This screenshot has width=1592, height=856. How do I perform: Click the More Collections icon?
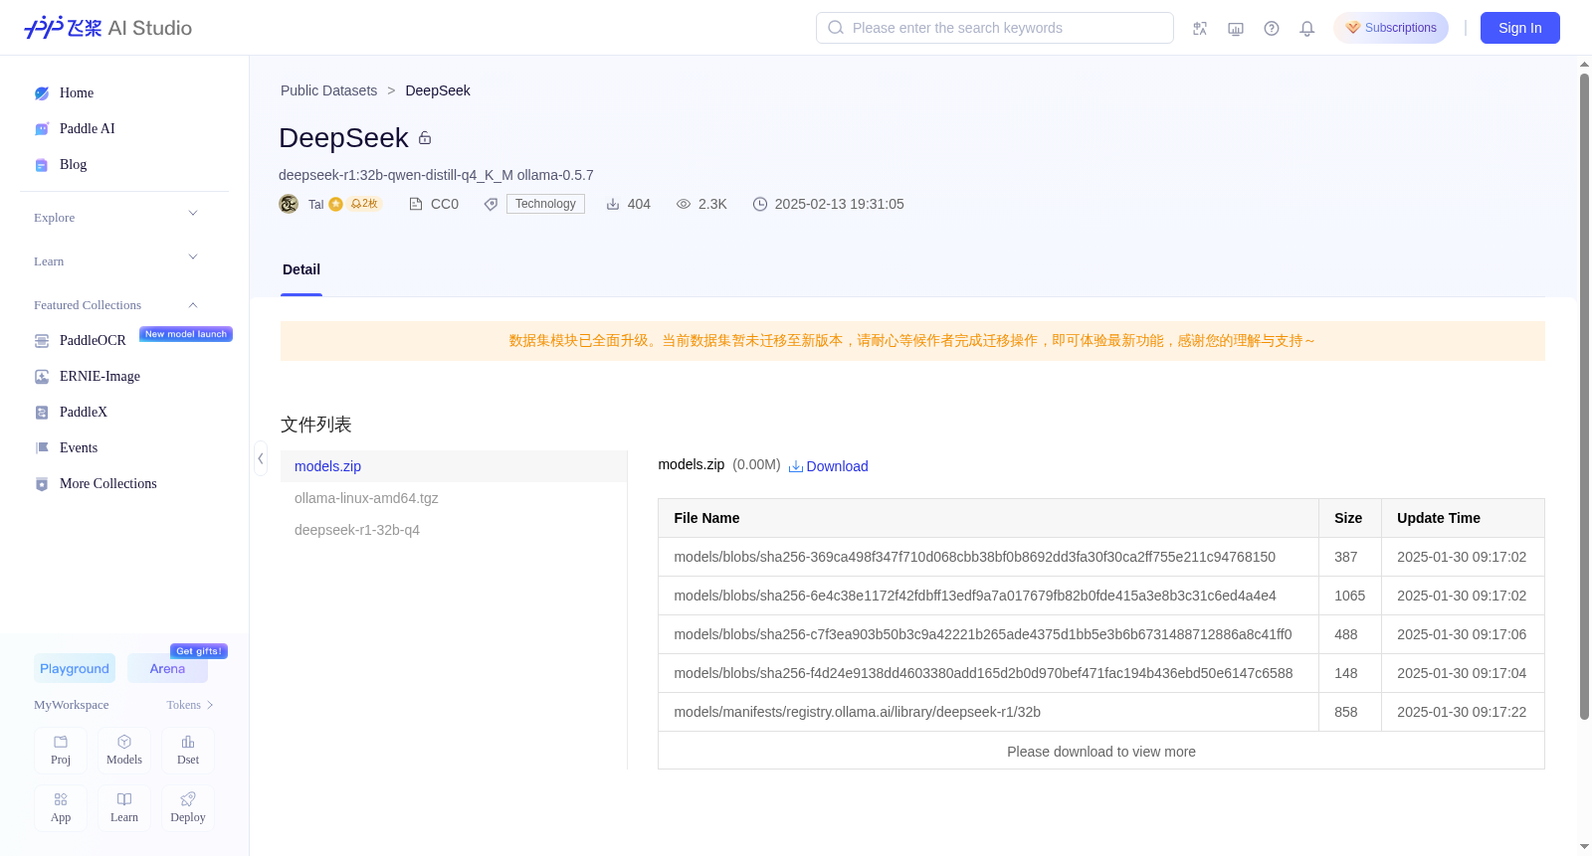point(42,484)
